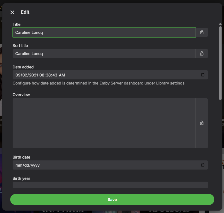Toggle the lock icon for the Title field
This screenshot has width=224, height=213.
[201, 32]
